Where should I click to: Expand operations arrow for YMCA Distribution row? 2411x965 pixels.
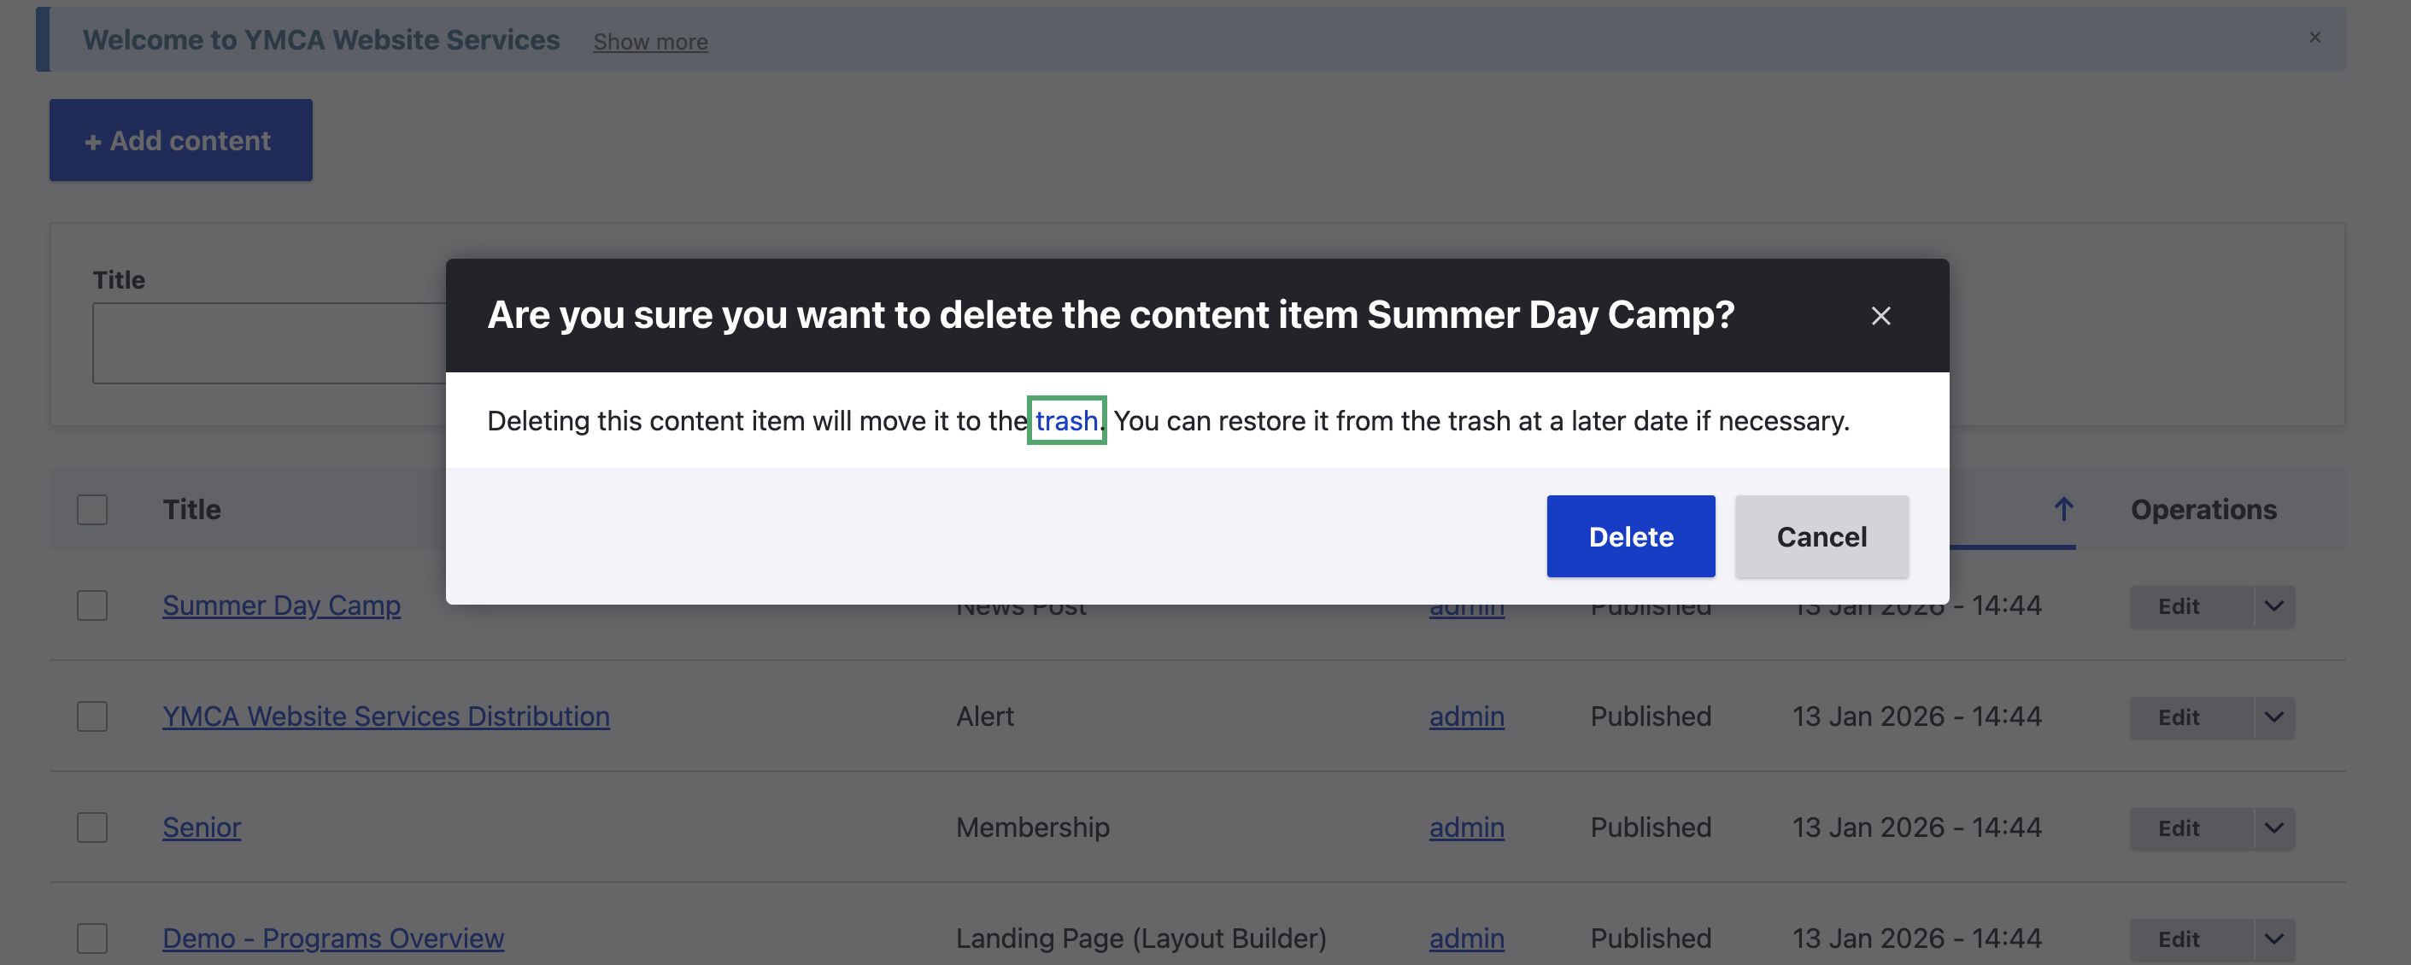coord(2273,718)
